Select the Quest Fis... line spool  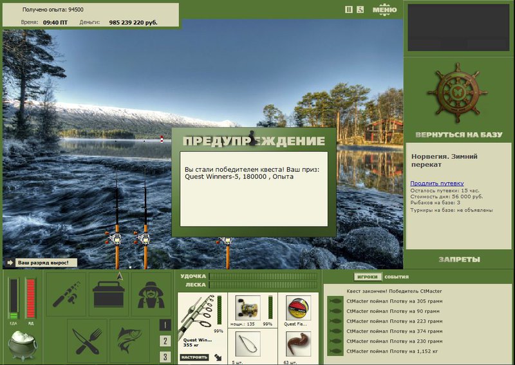coord(298,308)
